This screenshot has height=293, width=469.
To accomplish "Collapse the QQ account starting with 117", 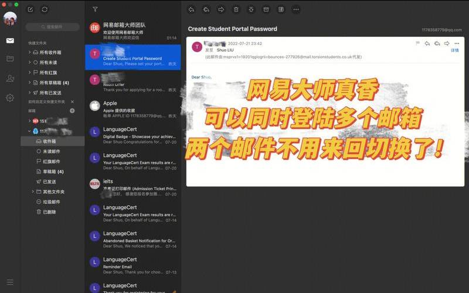I will click(x=29, y=131).
